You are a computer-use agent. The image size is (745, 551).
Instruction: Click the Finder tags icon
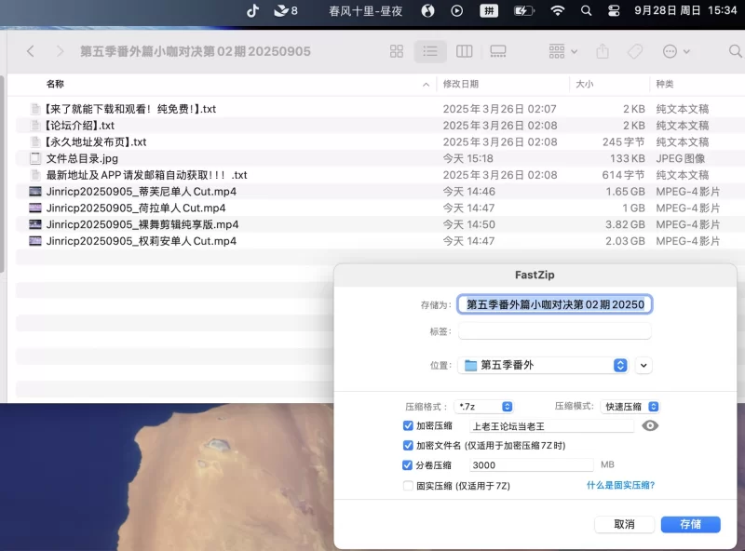coord(635,51)
